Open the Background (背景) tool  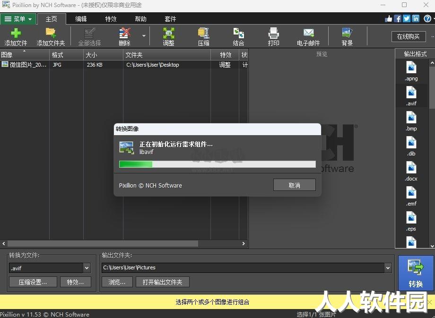click(347, 37)
